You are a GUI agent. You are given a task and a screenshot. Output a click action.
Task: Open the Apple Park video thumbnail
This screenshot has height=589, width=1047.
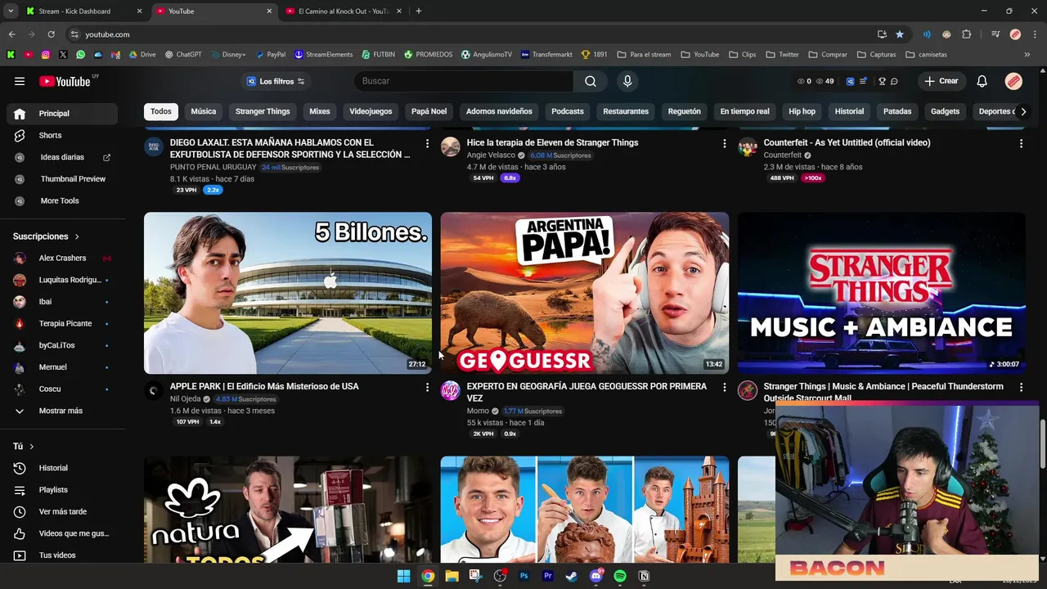tap(288, 293)
